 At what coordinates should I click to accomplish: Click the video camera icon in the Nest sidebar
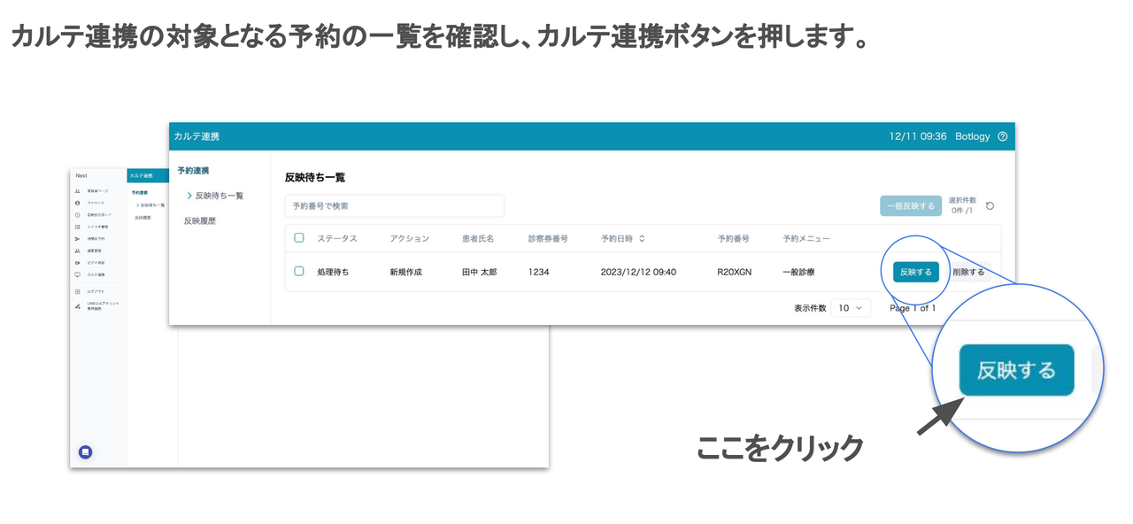click(77, 263)
